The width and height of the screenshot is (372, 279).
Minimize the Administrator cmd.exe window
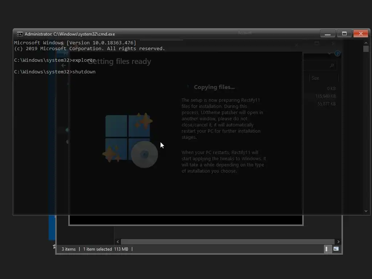click(x=328, y=34)
